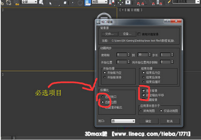
Task: Click the help question mark in dialog title bar
Action: click(167, 21)
